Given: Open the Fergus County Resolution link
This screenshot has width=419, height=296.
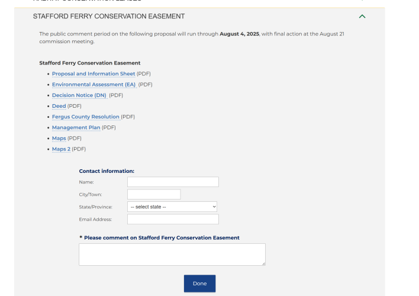Looking at the screenshot, I should (x=86, y=117).
